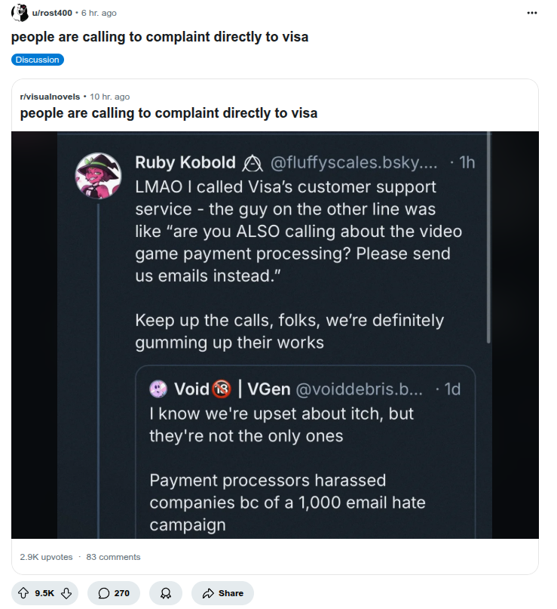Open the 83 comments link of the crosspost
557x609 pixels.
(x=113, y=557)
